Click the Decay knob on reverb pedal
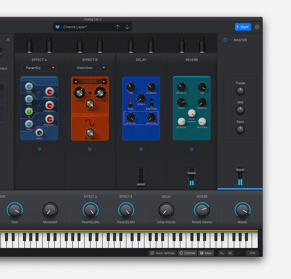Screen dimensions: 291x279 pos(181,102)
